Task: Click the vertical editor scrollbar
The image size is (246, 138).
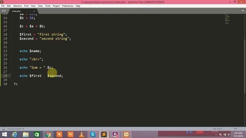Action: [245, 66]
